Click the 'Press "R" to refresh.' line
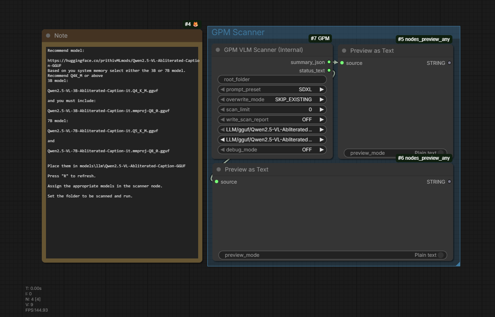The image size is (495, 317). 71,176
